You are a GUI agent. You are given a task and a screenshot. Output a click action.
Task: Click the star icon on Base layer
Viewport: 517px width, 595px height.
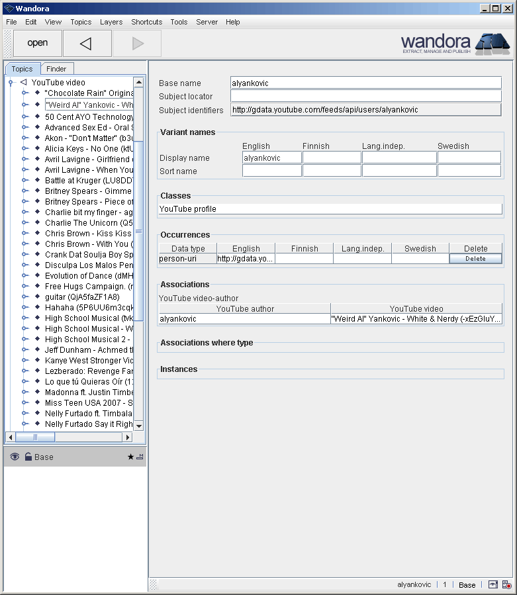130,457
